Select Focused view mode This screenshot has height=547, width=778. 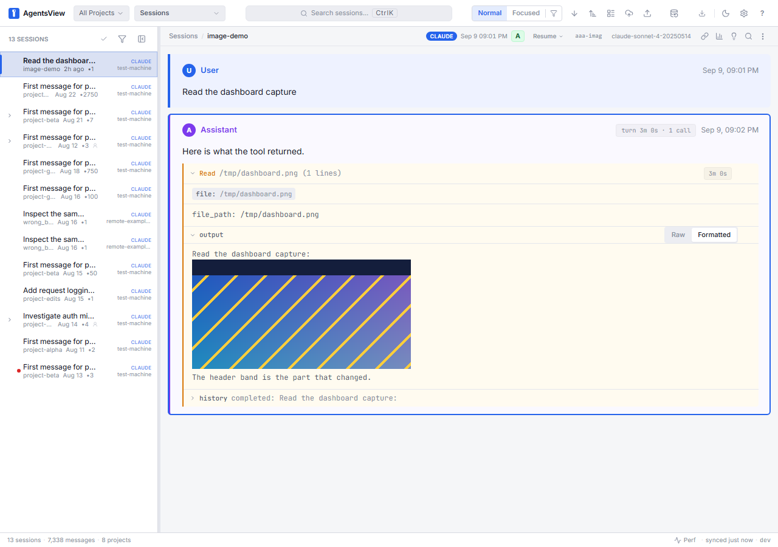[x=526, y=13]
